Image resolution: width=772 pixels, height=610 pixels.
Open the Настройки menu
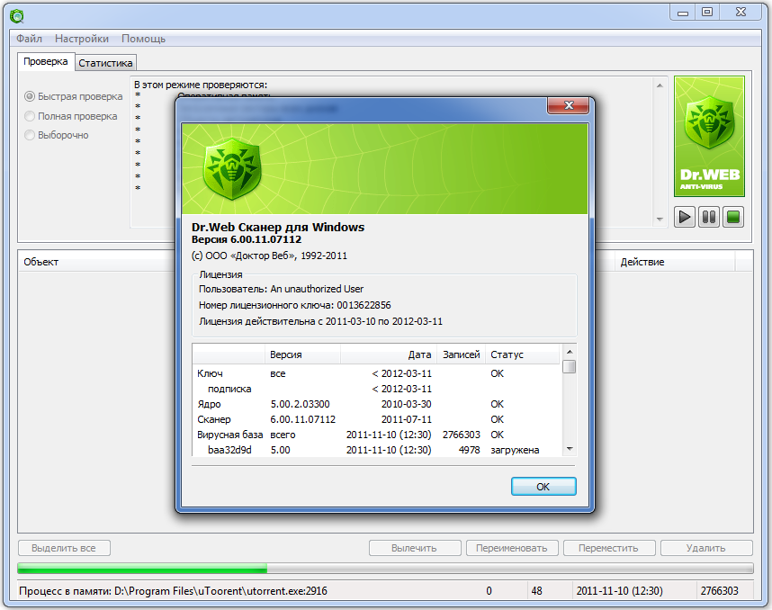tap(82, 39)
